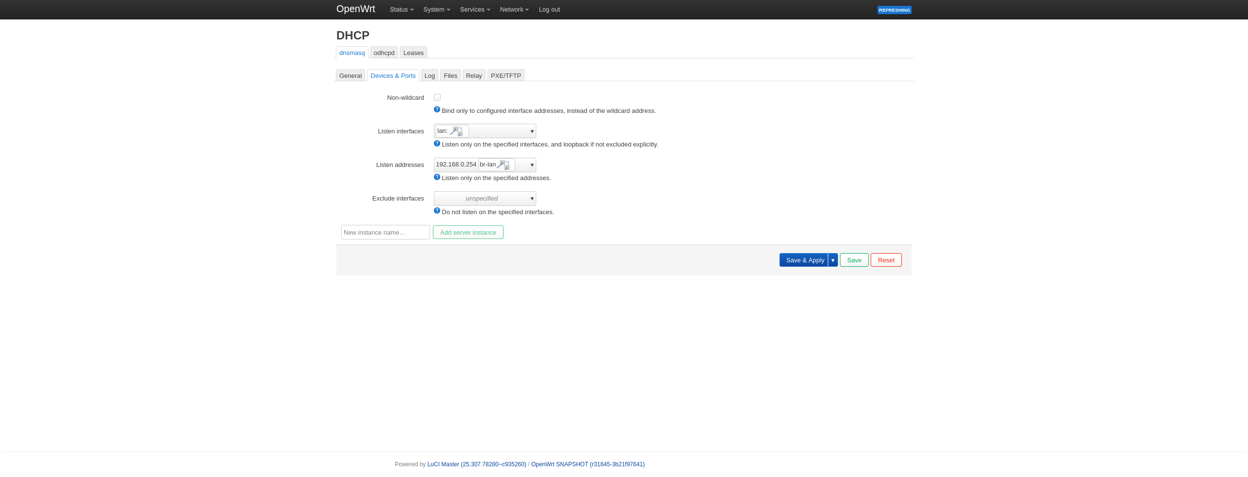Open the Services menu
This screenshot has height=477, width=1248.
click(x=475, y=10)
